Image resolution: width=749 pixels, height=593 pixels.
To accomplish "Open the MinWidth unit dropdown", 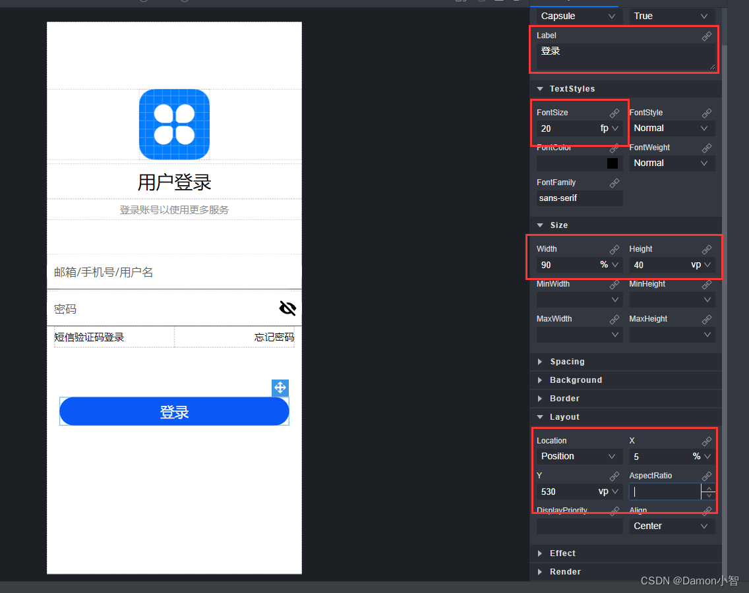I will [x=615, y=300].
